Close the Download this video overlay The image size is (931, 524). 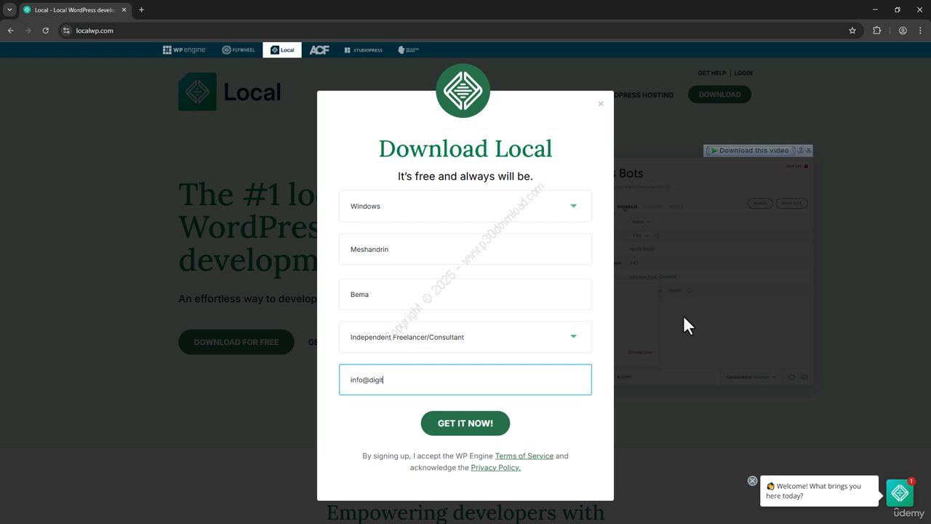(x=808, y=151)
